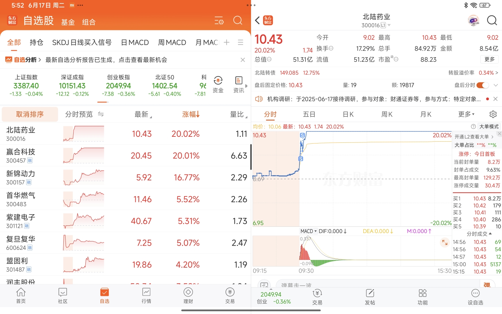Viewport: 502px width, 314px height.
Task: Toggle the 弹 bullet comment button
Action: pyautogui.click(x=487, y=285)
